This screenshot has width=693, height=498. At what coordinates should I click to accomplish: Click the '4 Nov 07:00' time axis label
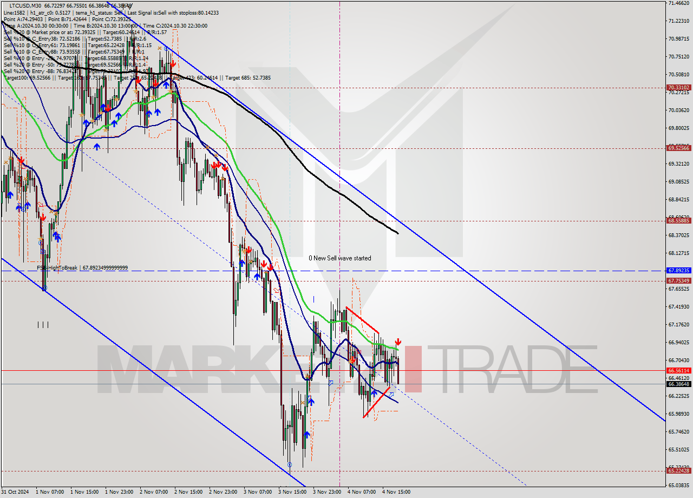pyautogui.click(x=362, y=492)
